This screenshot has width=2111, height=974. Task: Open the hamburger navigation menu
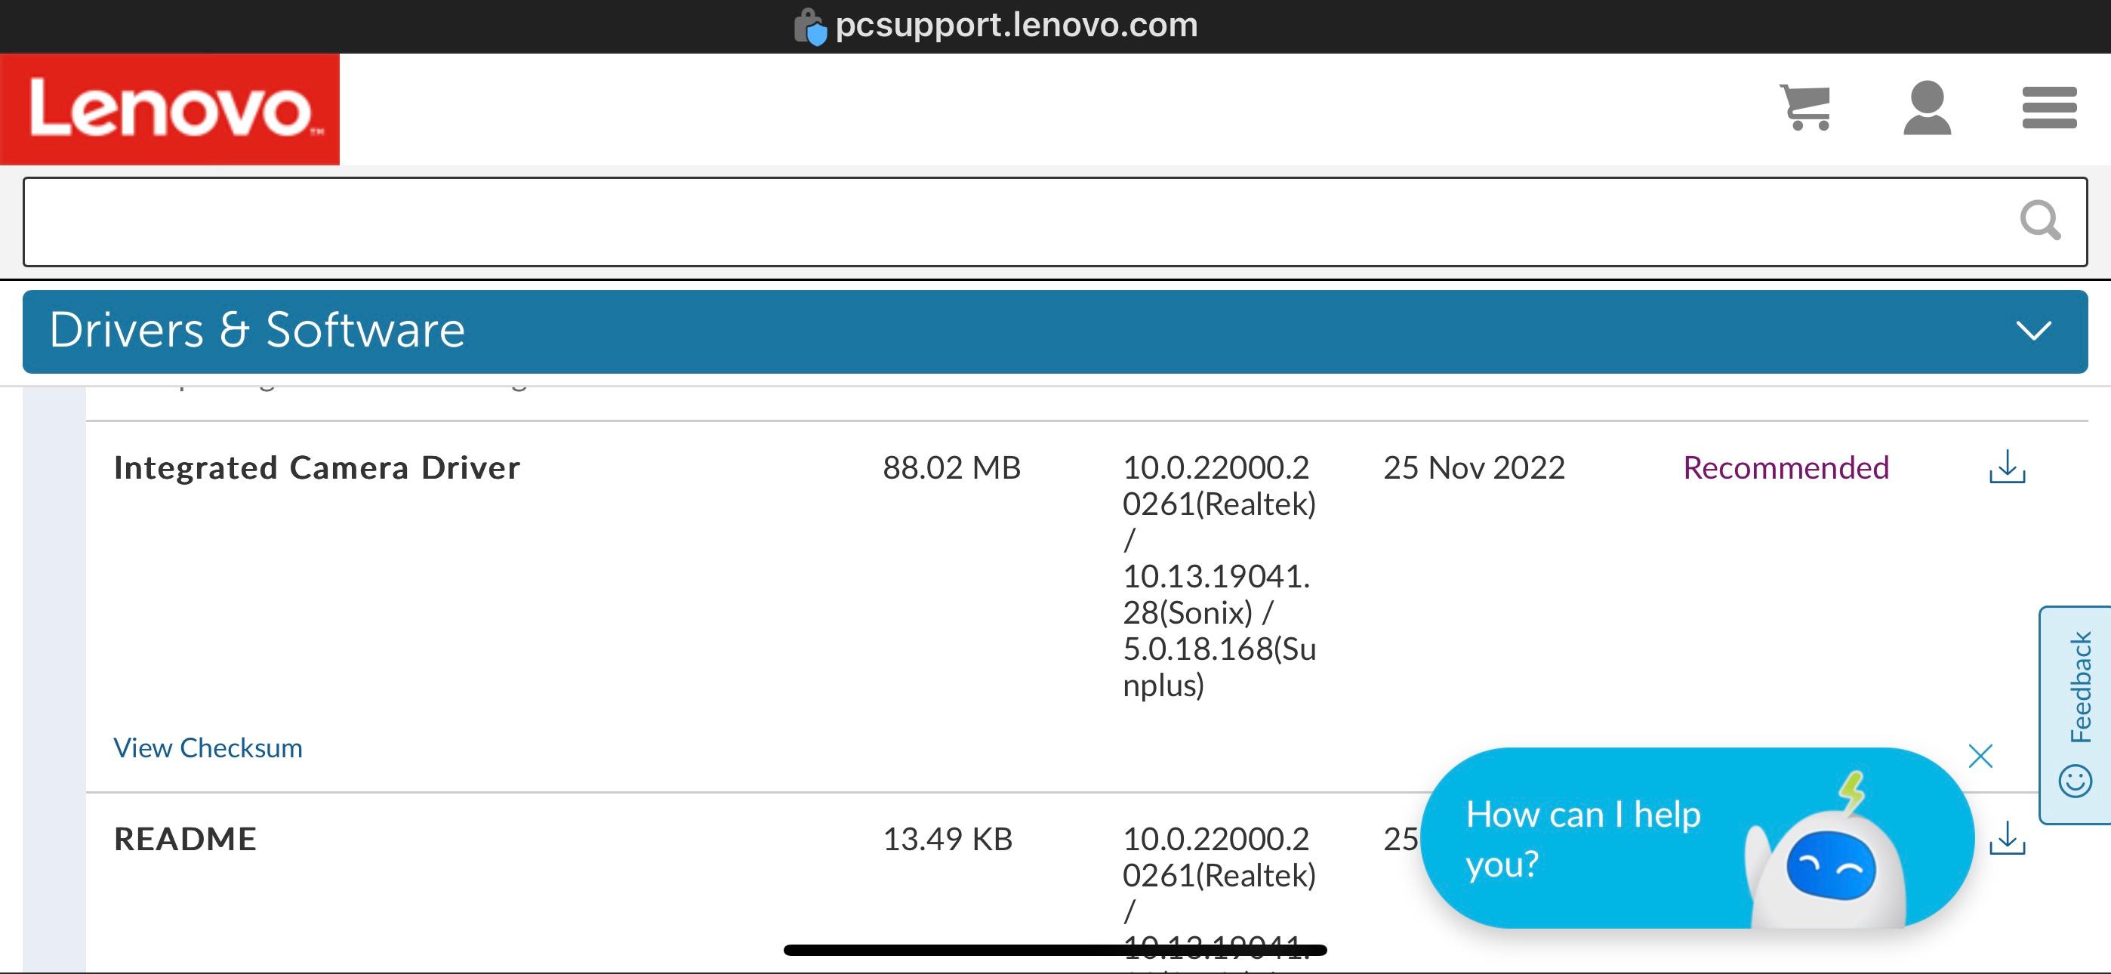2049,107
